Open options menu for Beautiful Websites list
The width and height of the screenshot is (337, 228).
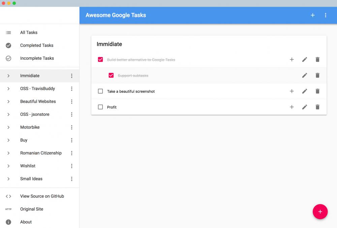tap(71, 102)
